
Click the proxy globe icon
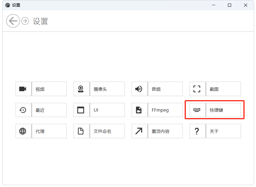click(23, 131)
